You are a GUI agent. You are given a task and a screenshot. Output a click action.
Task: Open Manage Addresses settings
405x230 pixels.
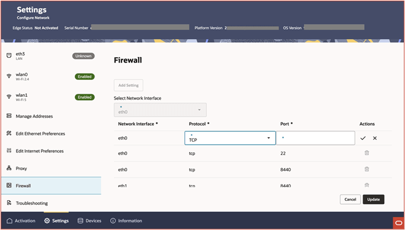(x=51, y=116)
